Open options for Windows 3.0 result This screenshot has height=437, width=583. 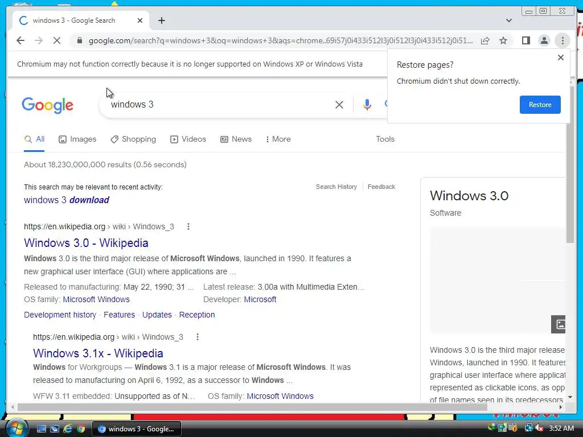188,226
